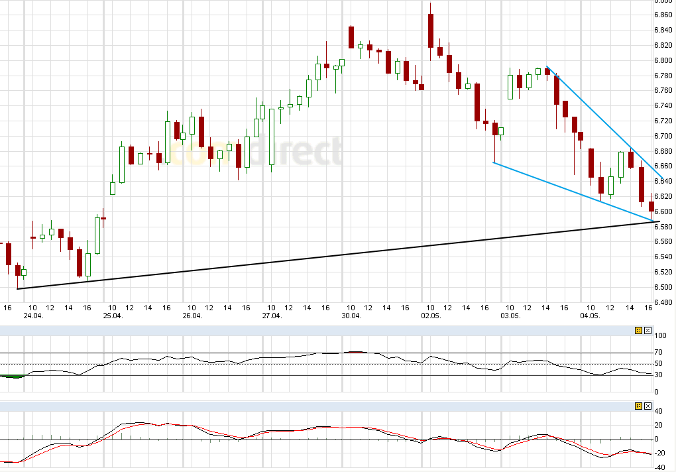Select the 6.580 price axis value
Screen dimensions: 676x472
pos(663,226)
